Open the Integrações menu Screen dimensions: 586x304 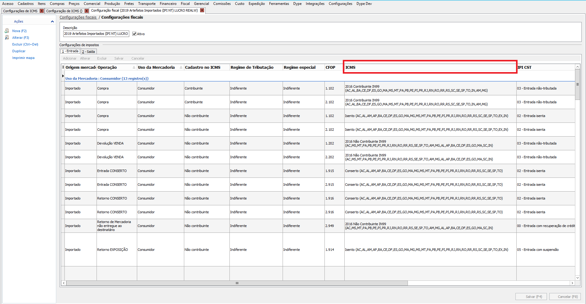coord(315,4)
